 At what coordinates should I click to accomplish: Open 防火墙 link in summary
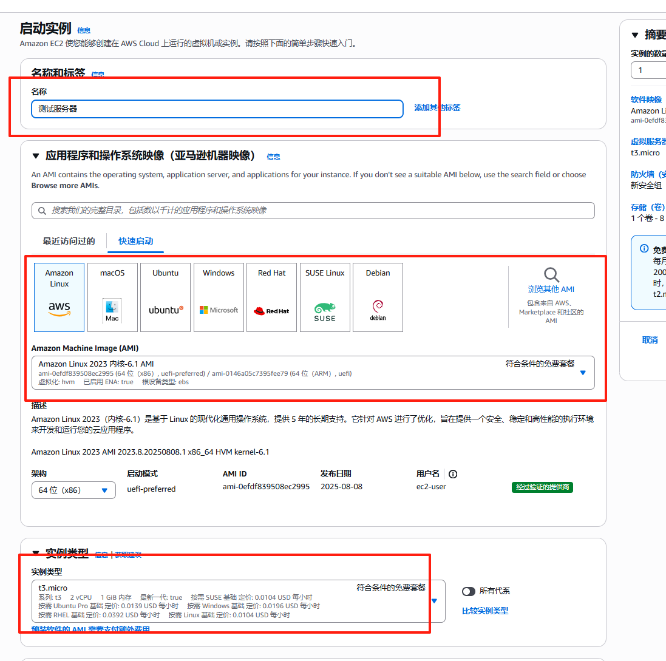point(648,174)
